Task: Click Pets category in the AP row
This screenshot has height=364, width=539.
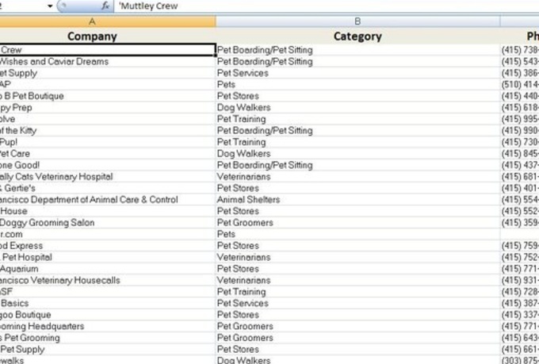Action: (357, 85)
